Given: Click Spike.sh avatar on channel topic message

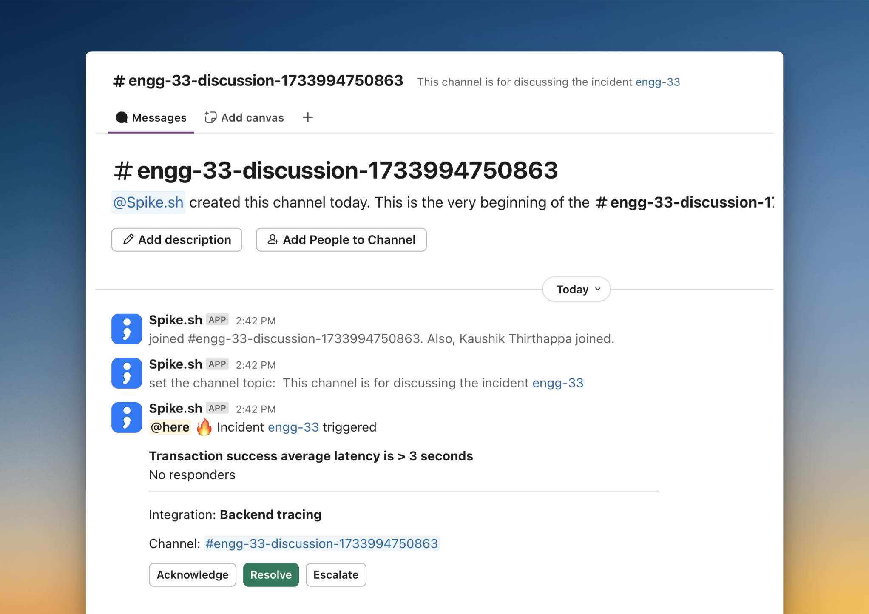Looking at the screenshot, I should [x=126, y=373].
